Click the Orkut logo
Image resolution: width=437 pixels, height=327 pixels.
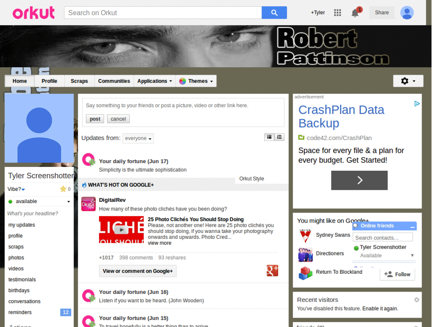(x=34, y=13)
